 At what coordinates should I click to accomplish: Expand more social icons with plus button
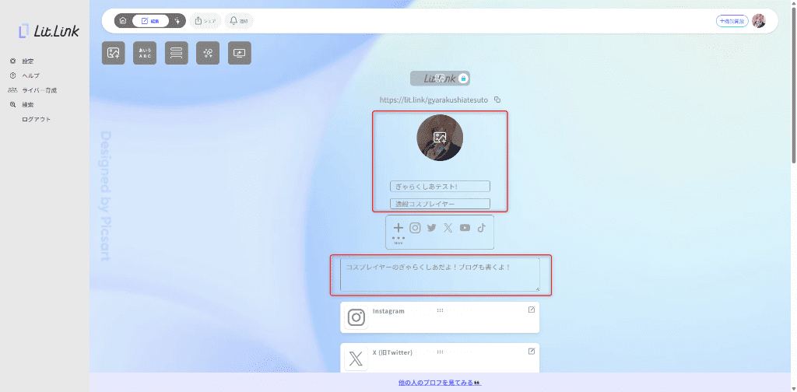click(x=398, y=229)
